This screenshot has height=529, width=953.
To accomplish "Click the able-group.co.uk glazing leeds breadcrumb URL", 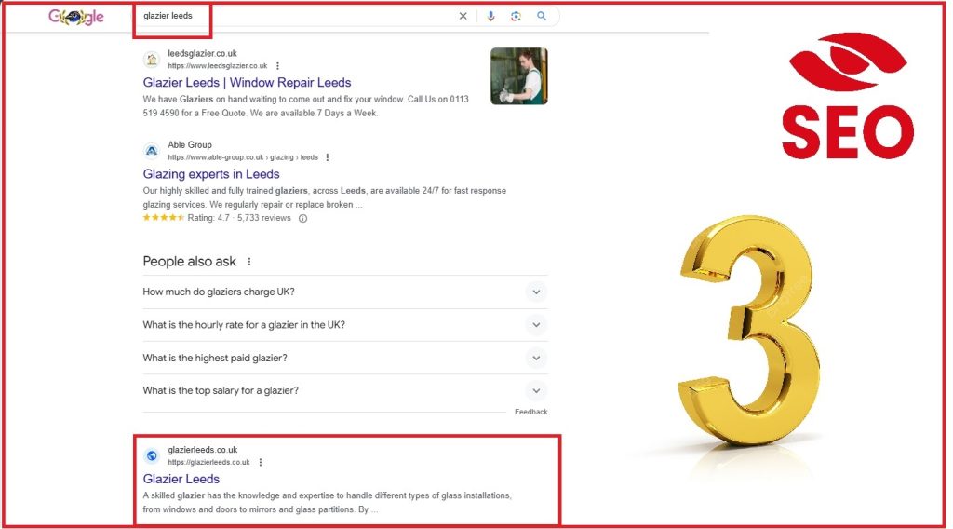I will coord(243,157).
